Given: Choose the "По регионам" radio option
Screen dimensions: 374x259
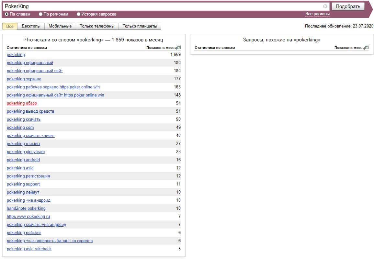Looking at the screenshot, I should [40, 14].
